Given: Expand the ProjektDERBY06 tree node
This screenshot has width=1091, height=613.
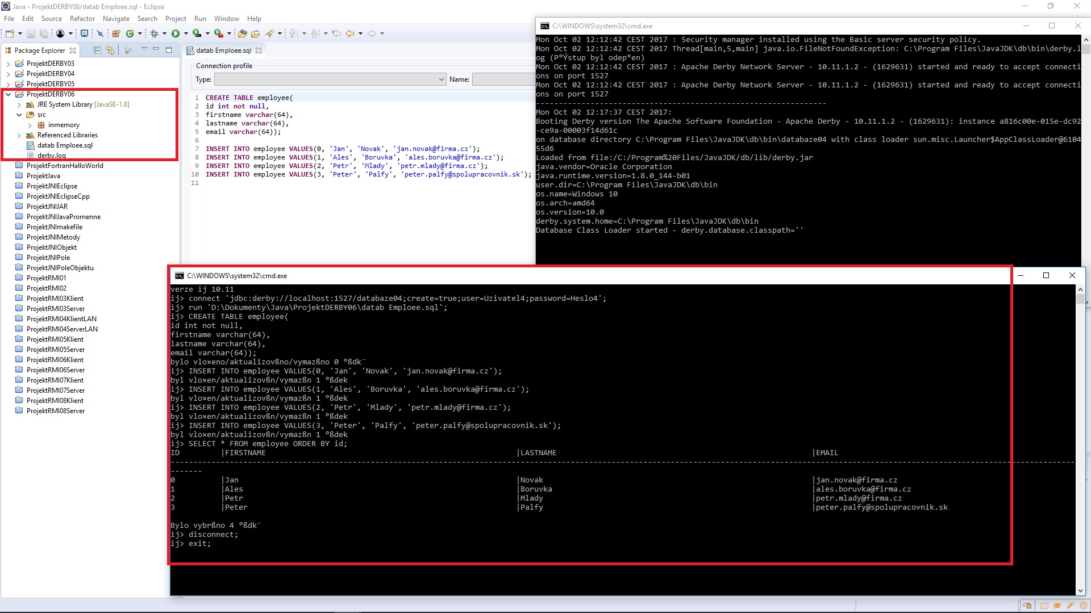Looking at the screenshot, I should pos(7,94).
